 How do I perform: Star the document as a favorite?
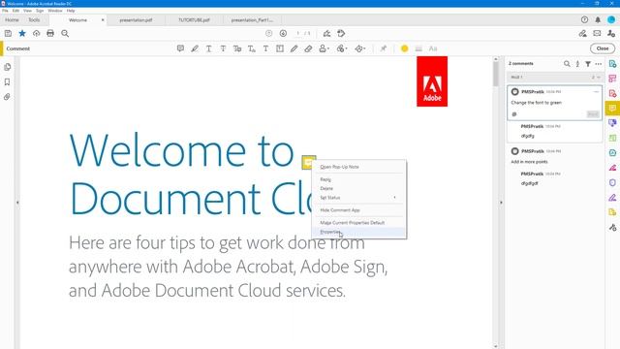pyautogui.click(x=22, y=33)
